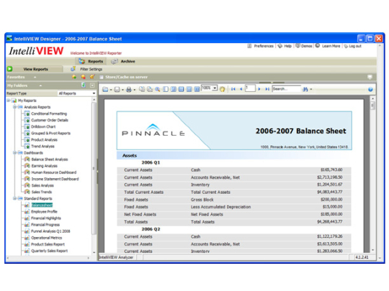Screen dimensions: 389x291
Task: Select Customer Order Details report
Action: pos(50,120)
